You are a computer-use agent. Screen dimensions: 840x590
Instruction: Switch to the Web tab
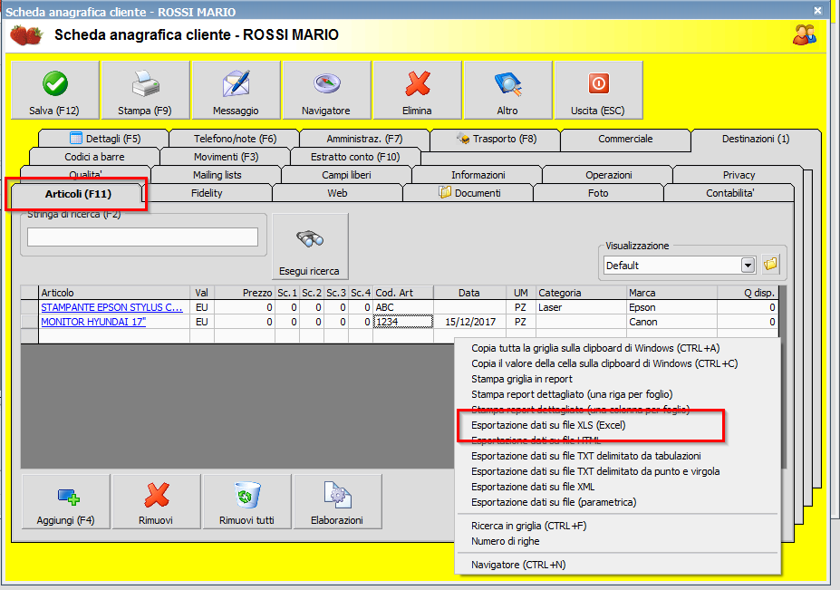tap(337, 193)
